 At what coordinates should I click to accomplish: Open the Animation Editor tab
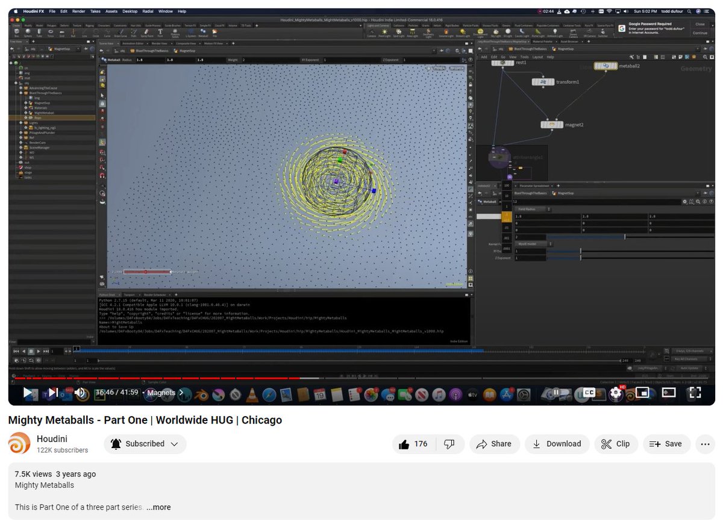tap(132, 43)
